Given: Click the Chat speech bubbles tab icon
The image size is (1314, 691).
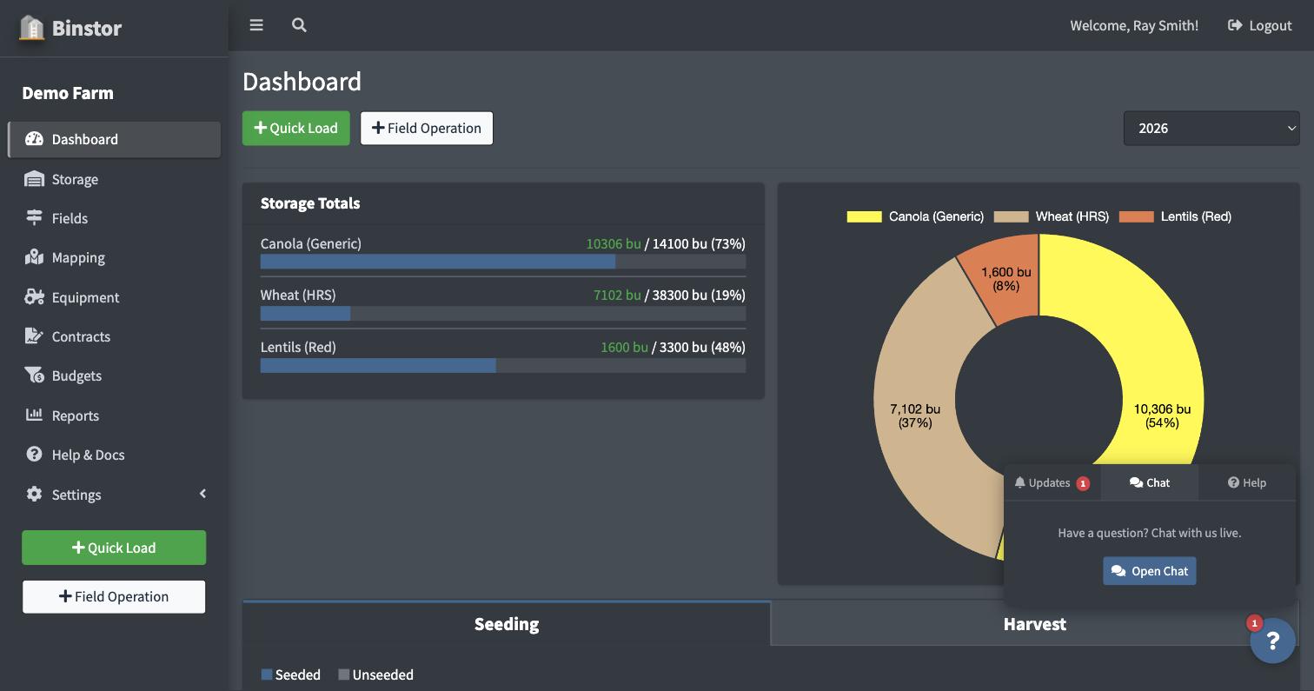Looking at the screenshot, I should click(x=1136, y=482).
